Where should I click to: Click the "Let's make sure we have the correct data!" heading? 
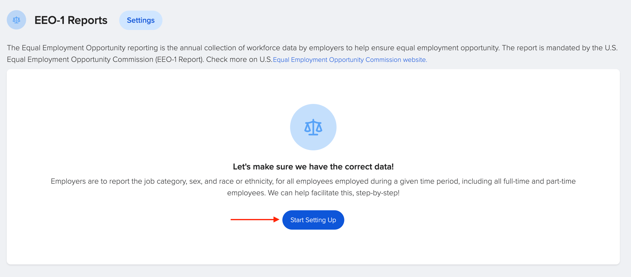tap(313, 167)
